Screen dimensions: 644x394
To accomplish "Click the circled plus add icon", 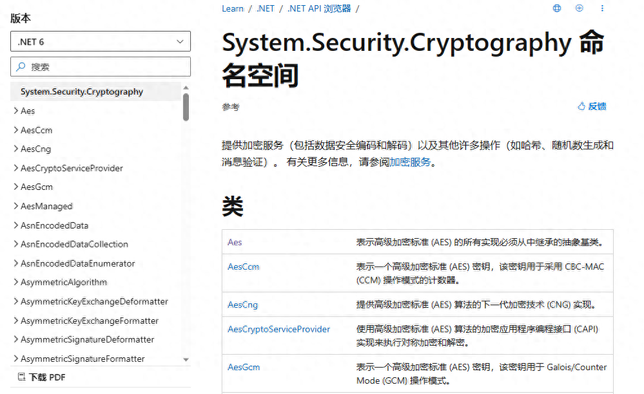I will pos(579,8).
